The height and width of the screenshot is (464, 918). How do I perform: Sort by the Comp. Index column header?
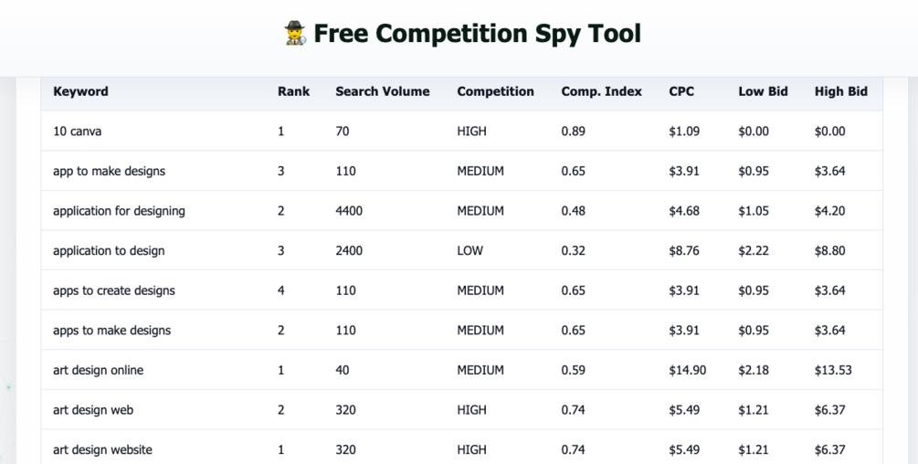[x=601, y=91]
